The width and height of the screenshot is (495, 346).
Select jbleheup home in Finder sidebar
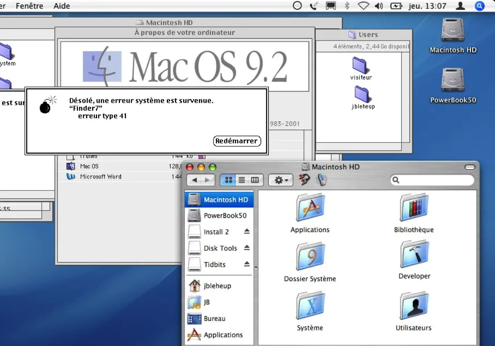coord(217,286)
